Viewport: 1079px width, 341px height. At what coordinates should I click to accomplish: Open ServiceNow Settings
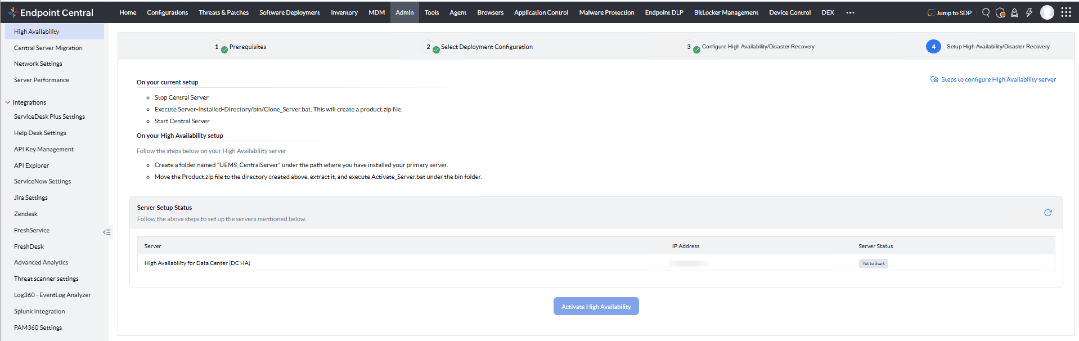coord(43,181)
